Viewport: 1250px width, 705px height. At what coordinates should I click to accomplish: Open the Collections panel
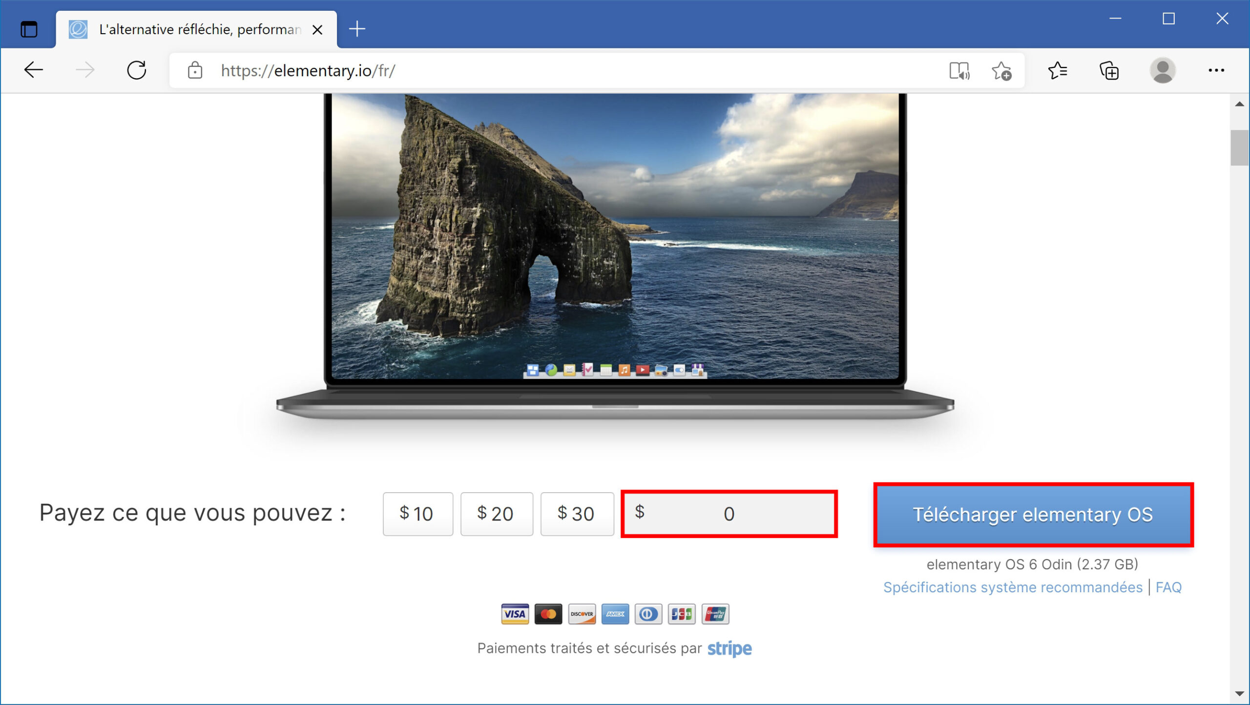1109,71
